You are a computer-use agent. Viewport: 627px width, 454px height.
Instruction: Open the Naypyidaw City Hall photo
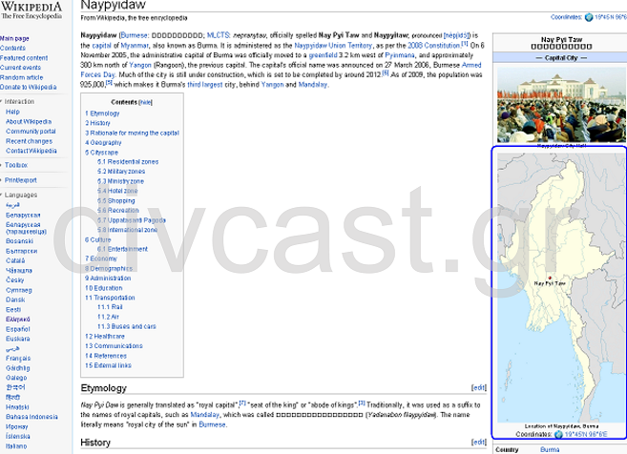tap(561, 105)
